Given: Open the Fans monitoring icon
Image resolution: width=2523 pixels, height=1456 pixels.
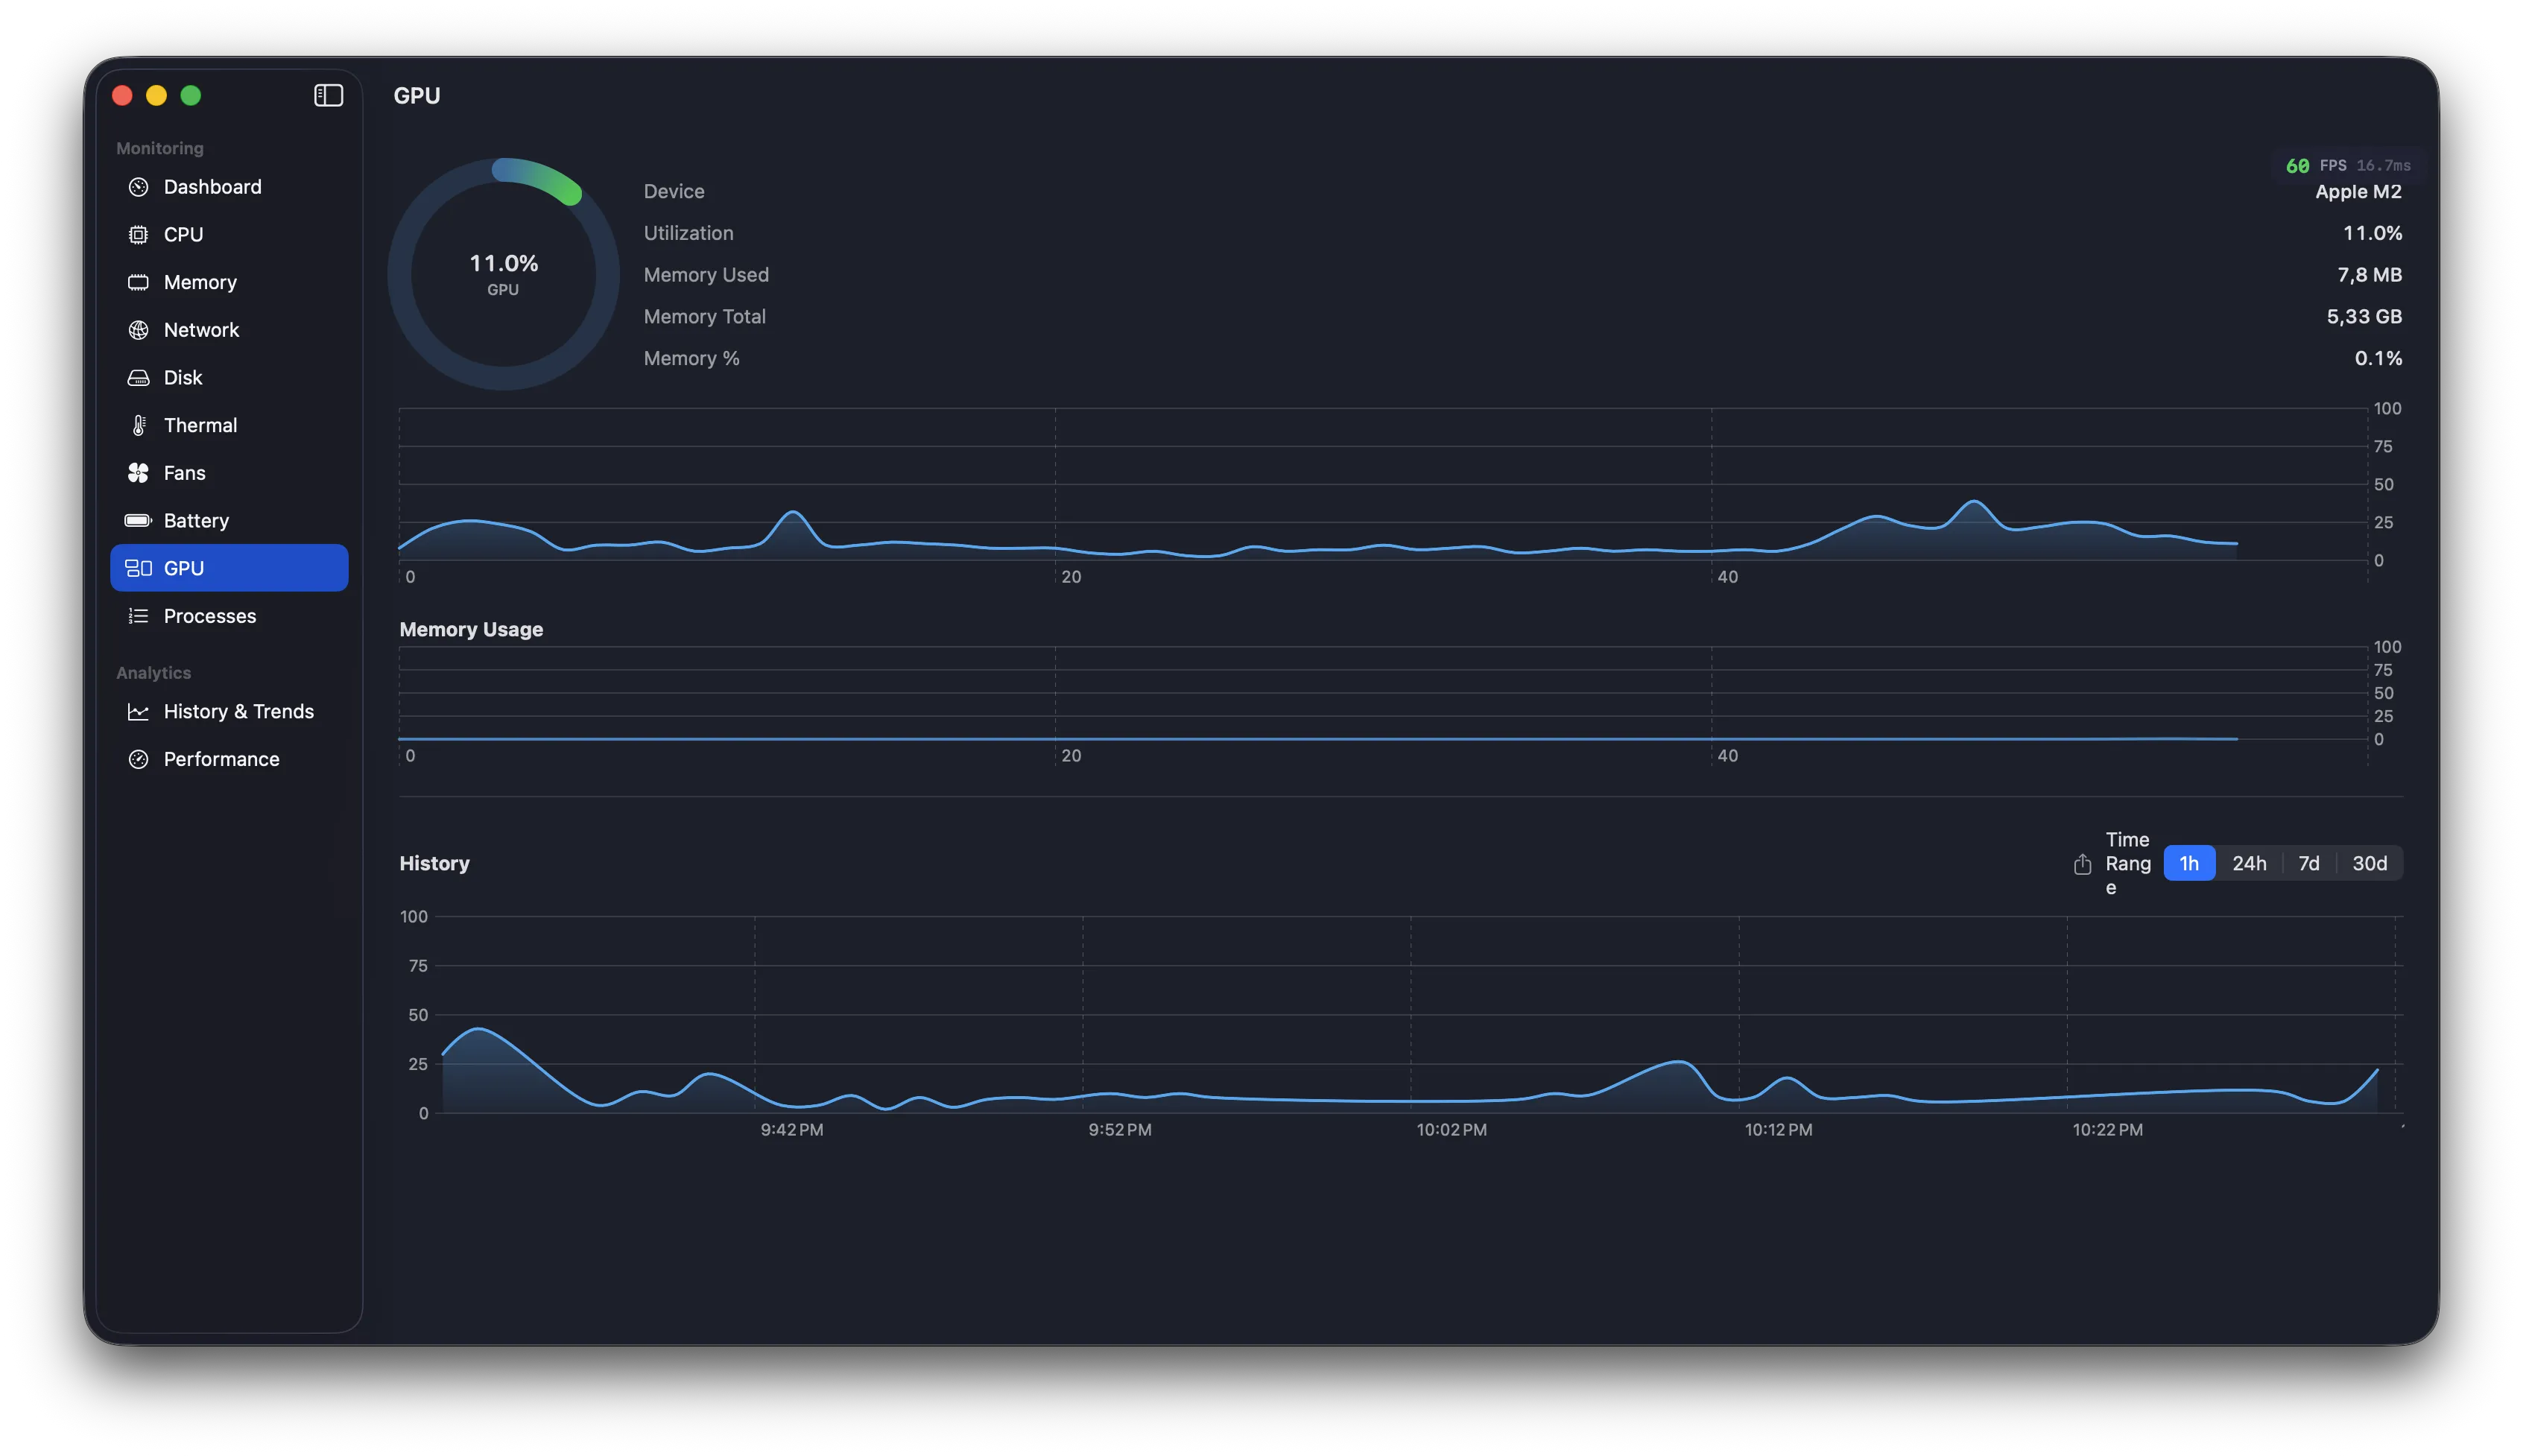Looking at the screenshot, I should pyautogui.click(x=139, y=472).
